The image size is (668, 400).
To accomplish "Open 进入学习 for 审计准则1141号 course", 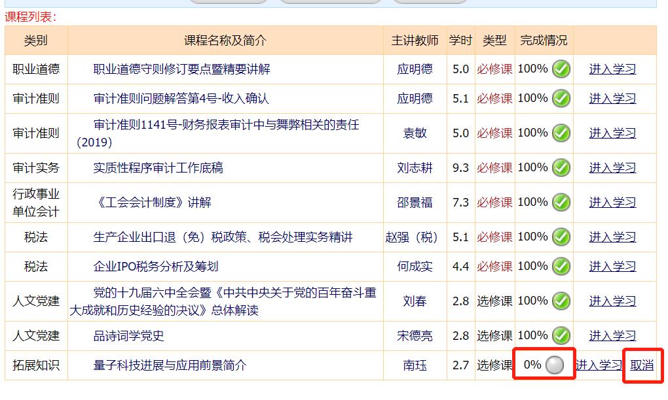I will pyautogui.click(x=612, y=133).
